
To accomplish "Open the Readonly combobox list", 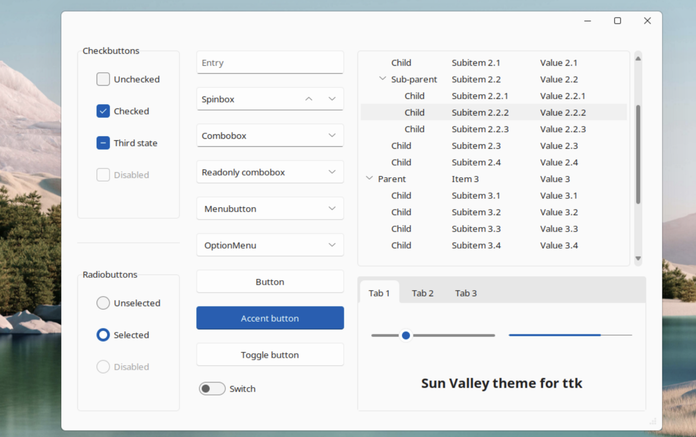I will [332, 172].
